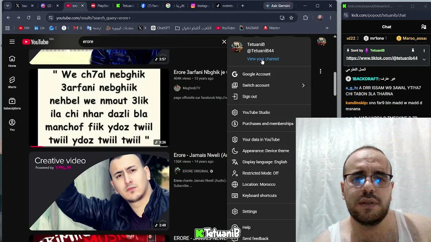This screenshot has width=431, height=242.
Task: Collapse the pinned chat message
Action: point(424,59)
